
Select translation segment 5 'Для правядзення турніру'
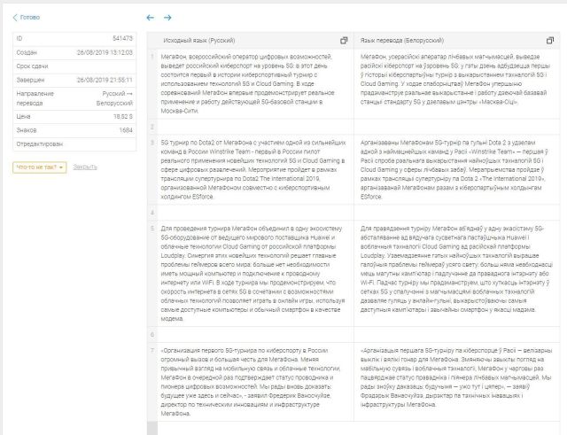[x=456, y=269]
